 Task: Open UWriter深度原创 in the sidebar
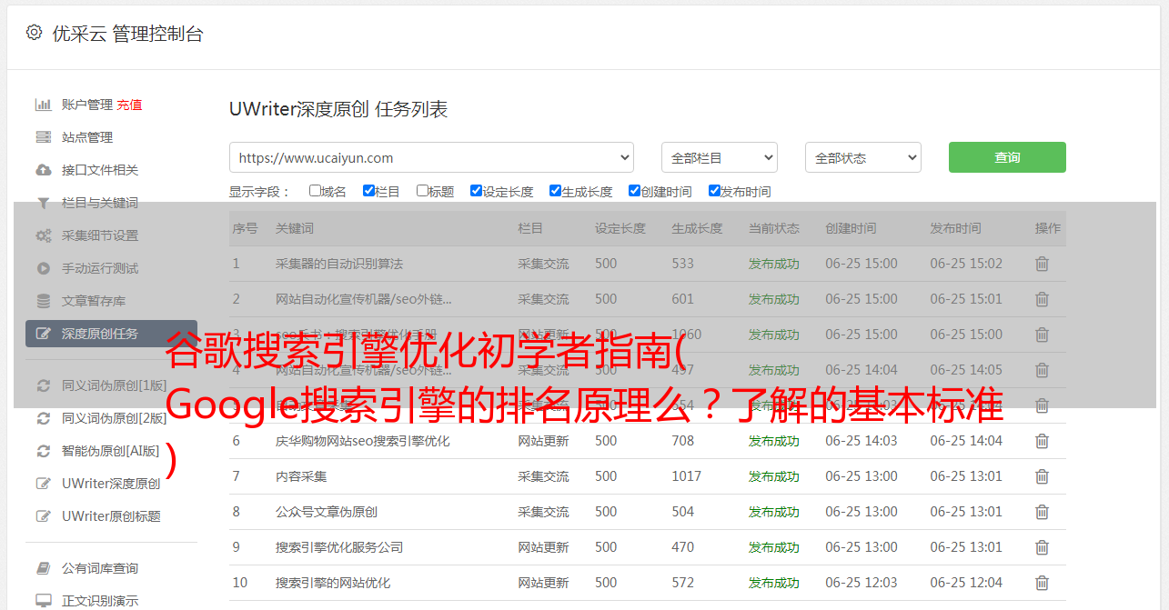(x=111, y=484)
